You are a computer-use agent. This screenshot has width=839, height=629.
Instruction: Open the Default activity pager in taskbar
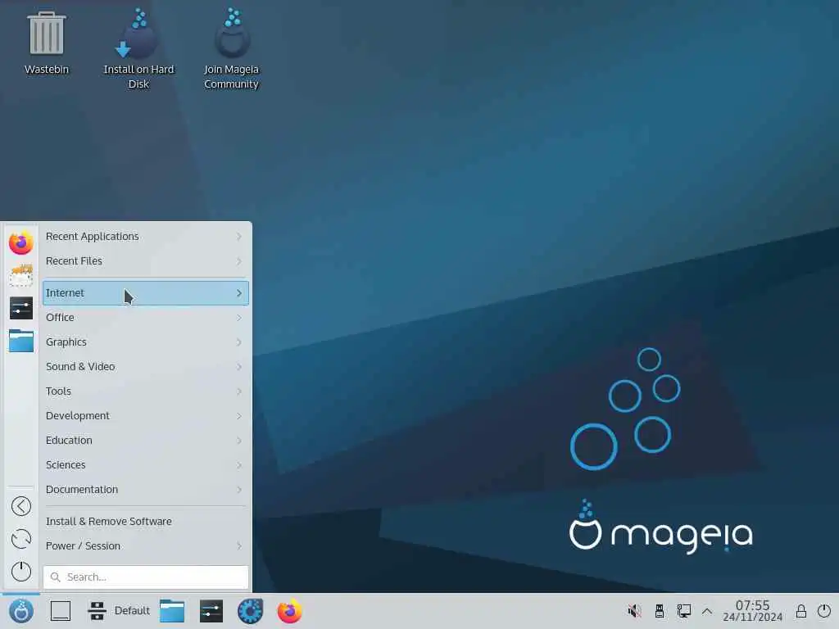point(119,611)
